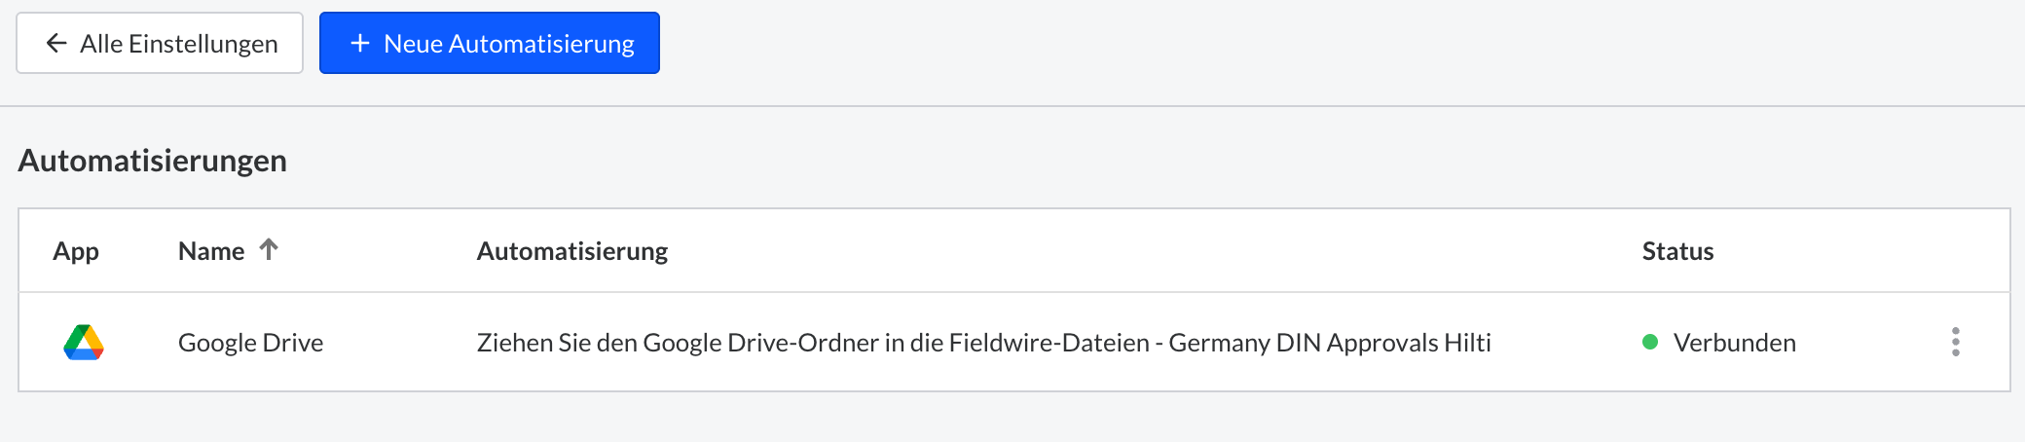2025x442 pixels.
Task: Click the Germany DIN Approvals Hilti text
Action: pyautogui.click(x=1330, y=343)
